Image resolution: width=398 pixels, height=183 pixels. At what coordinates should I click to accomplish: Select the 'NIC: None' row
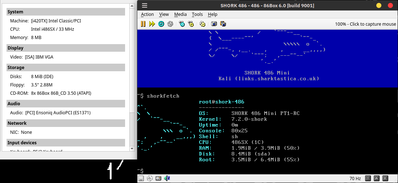click(x=21, y=132)
